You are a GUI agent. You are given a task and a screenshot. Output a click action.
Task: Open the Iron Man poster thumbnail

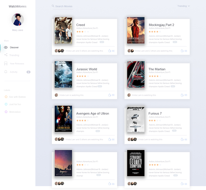(63, 119)
